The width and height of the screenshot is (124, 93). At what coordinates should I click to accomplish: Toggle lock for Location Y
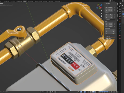click(114, 9)
